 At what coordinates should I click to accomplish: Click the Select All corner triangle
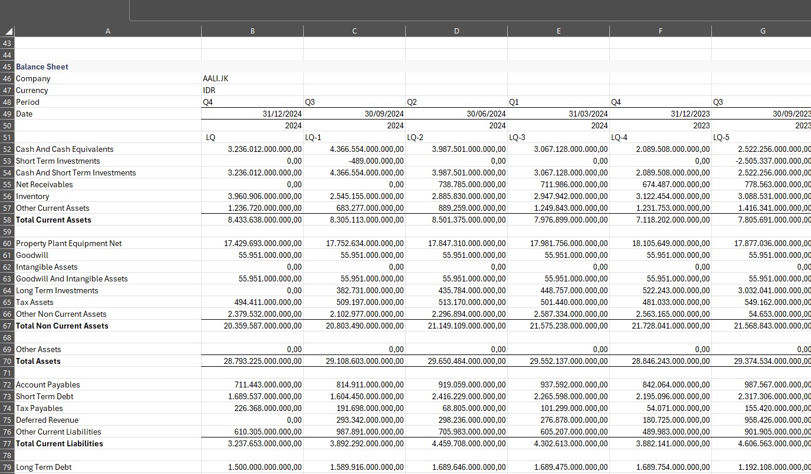pos(7,31)
